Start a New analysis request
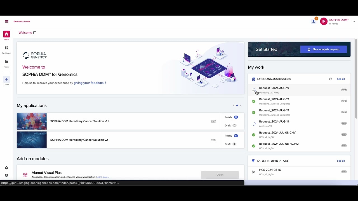Image resolution: width=358 pixels, height=201 pixels. click(x=323, y=49)
